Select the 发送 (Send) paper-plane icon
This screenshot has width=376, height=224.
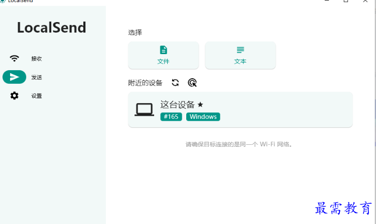point(14,77)
